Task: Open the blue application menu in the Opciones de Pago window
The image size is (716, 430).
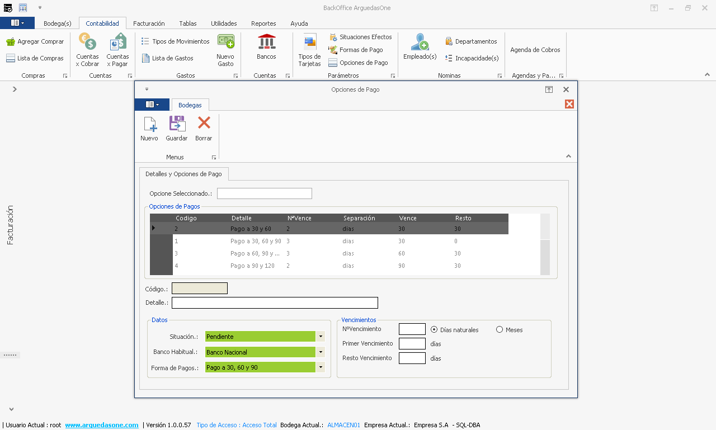Action: (152, 105)
